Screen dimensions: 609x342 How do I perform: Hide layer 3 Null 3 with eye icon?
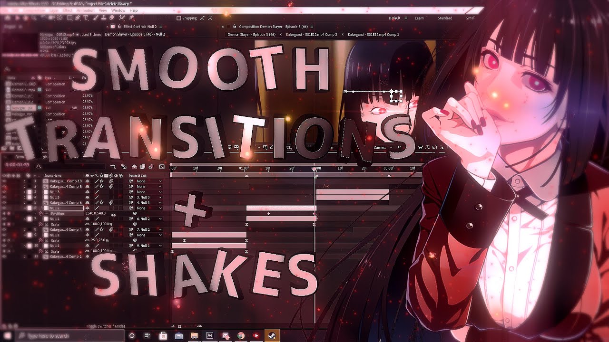(4, 192)
